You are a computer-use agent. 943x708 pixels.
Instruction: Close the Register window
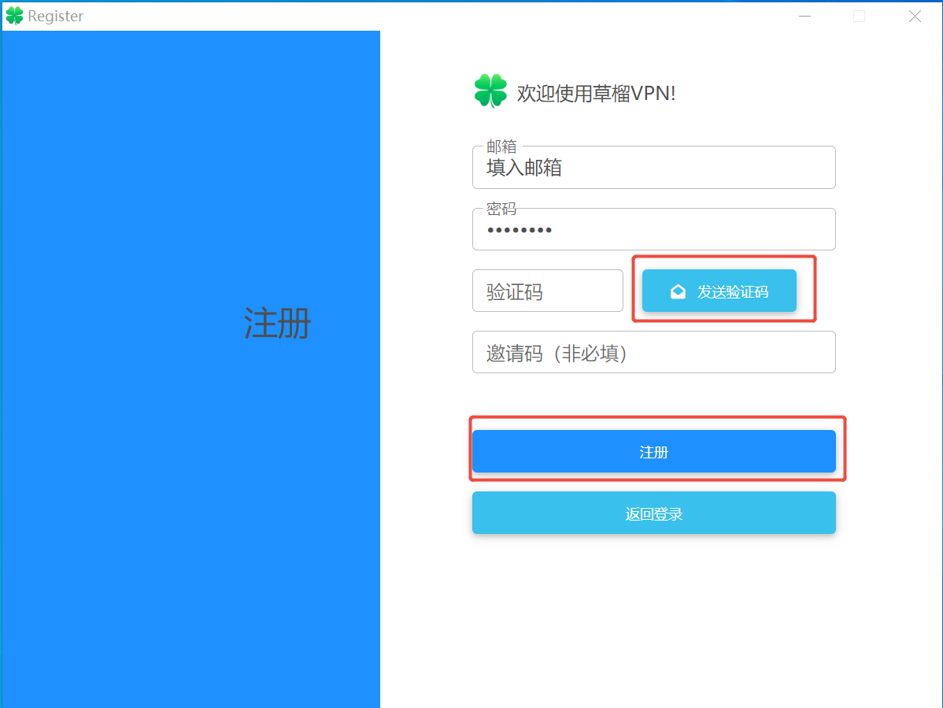point(915,16)
